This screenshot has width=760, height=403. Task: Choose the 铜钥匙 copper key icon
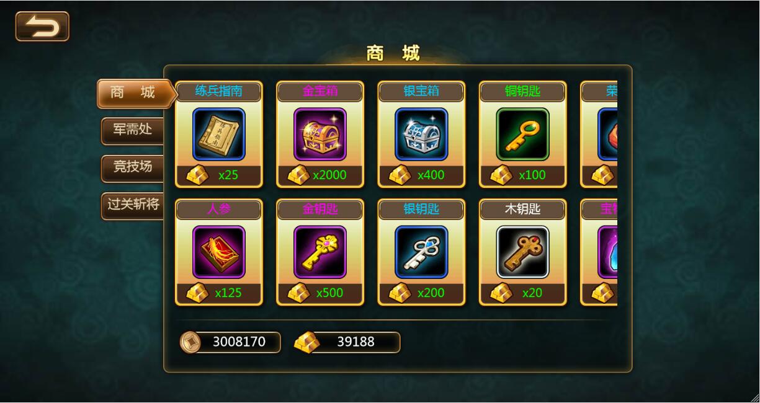(x=523, y=135)
